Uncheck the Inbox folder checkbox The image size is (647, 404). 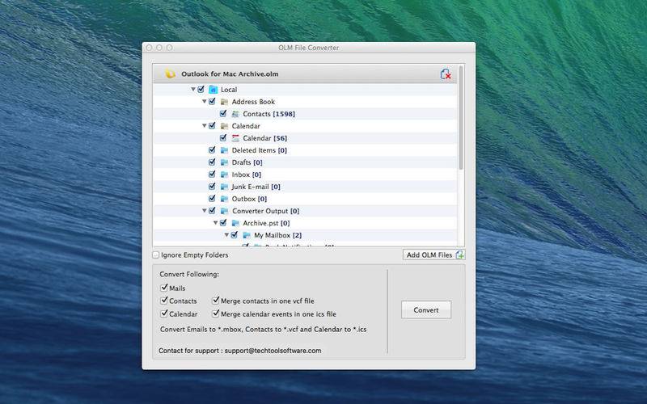click(212, 174)
